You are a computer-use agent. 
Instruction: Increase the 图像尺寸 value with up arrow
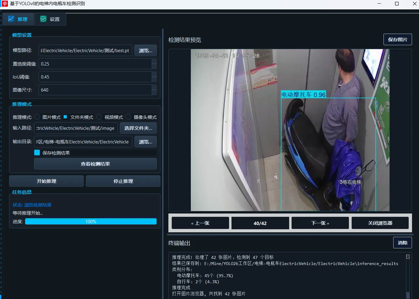154,87
